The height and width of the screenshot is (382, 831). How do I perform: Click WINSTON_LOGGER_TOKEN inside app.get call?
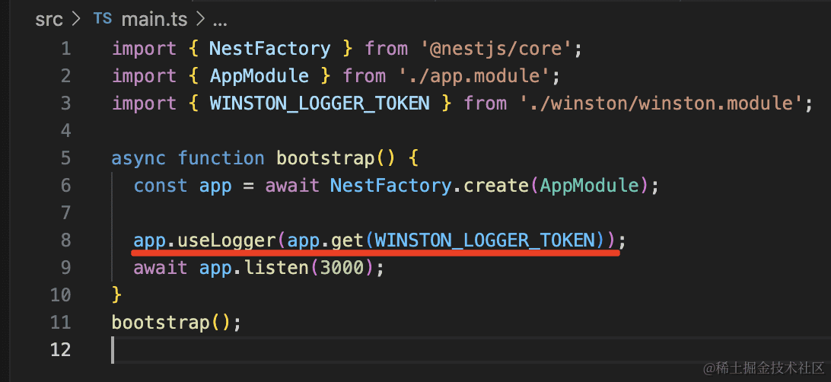click(x=485, y=240)
